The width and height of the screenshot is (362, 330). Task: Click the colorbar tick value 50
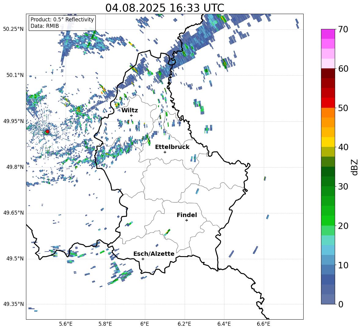coord(343,108)
